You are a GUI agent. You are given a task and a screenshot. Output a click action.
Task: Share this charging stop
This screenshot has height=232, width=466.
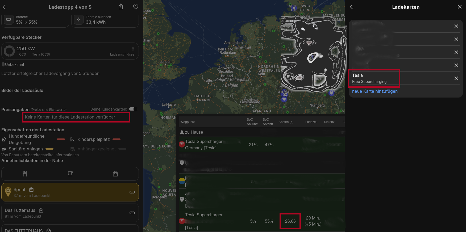121,7
